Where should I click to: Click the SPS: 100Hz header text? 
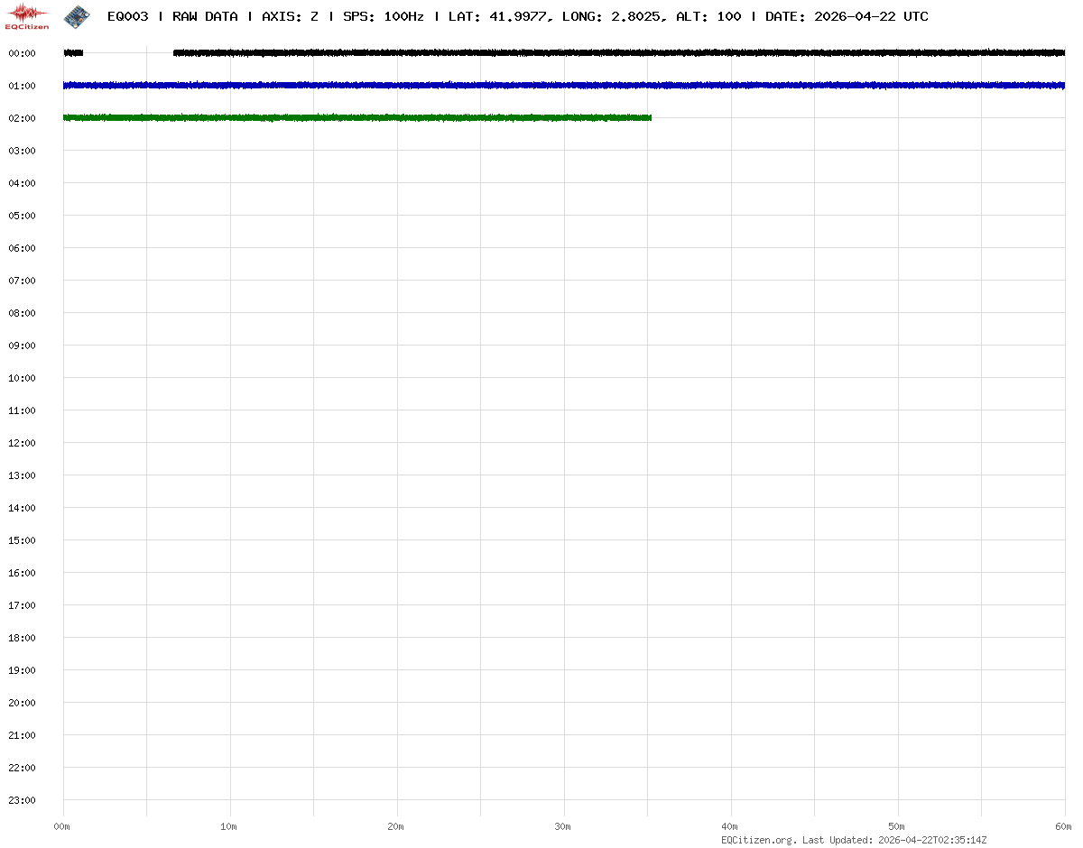[x=384, y=16]
